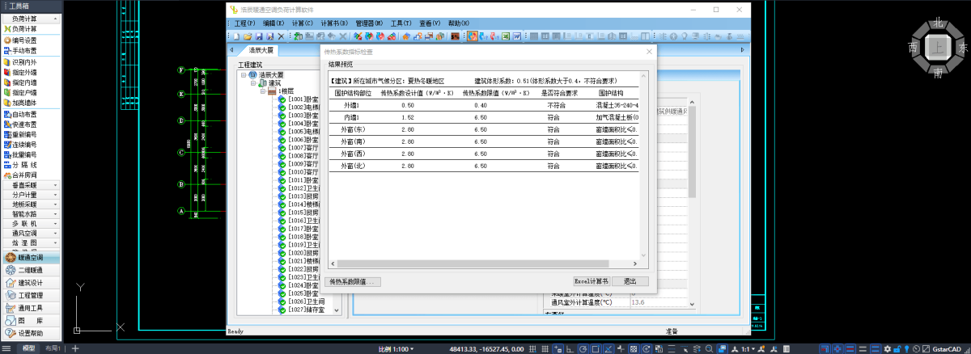Click the 传热系数限值... button
The image size is (971, 354).
(354, 281)
